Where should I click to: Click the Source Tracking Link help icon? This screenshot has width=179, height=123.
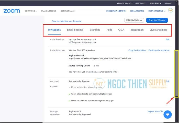tap(89, 66)
